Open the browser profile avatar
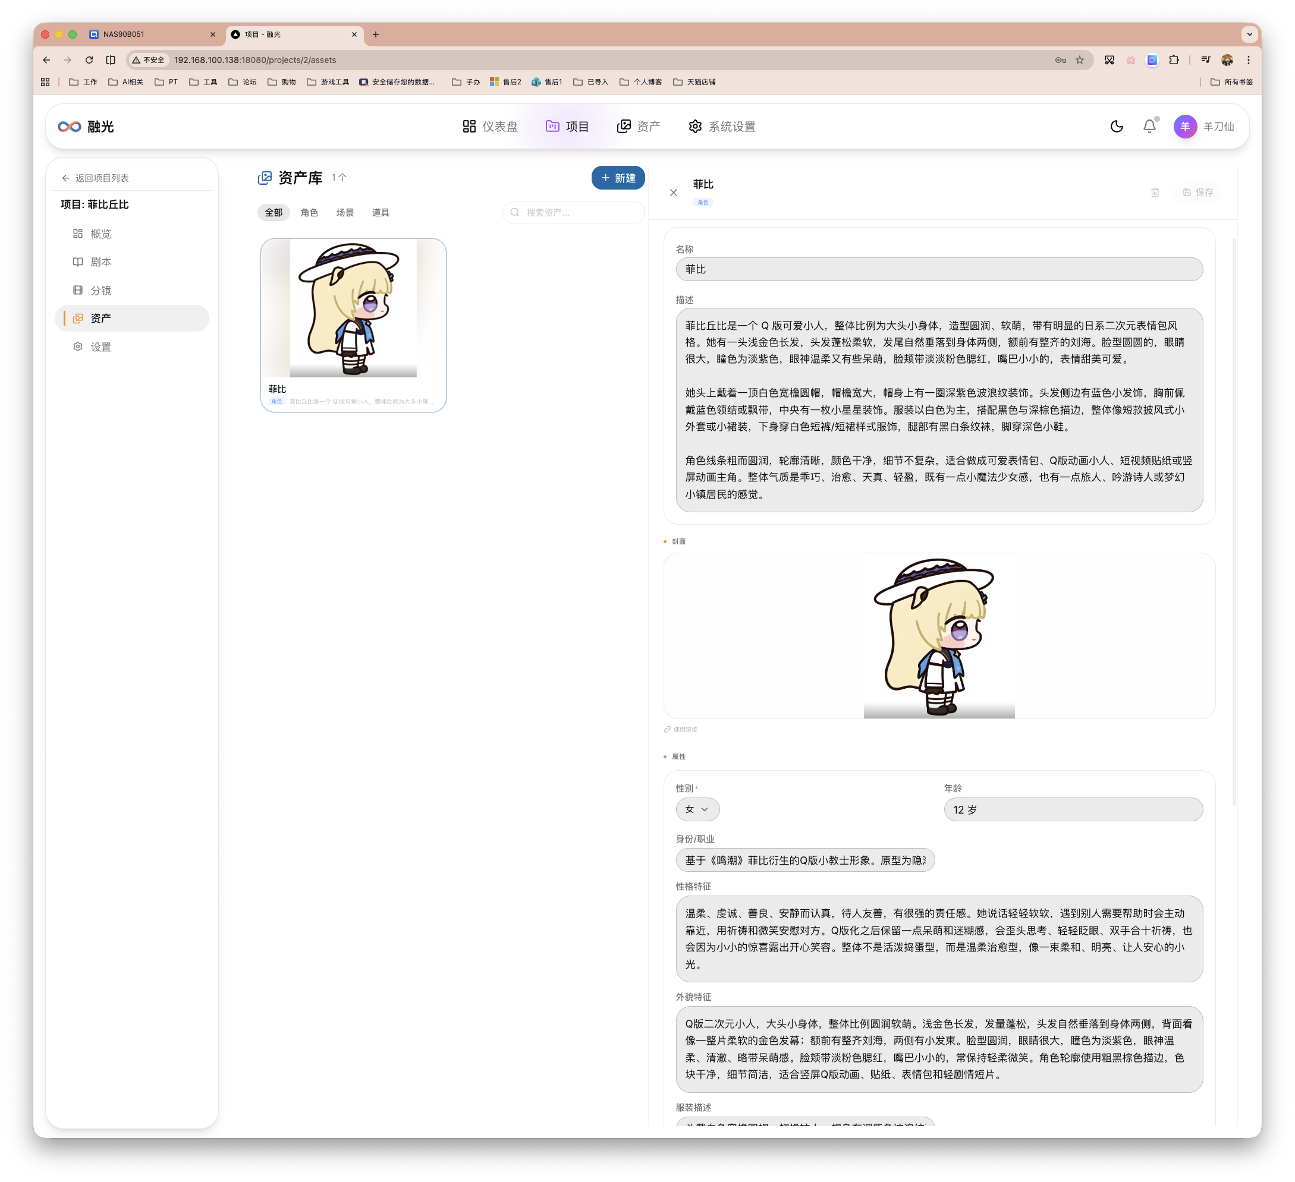 click(1227, 59)
